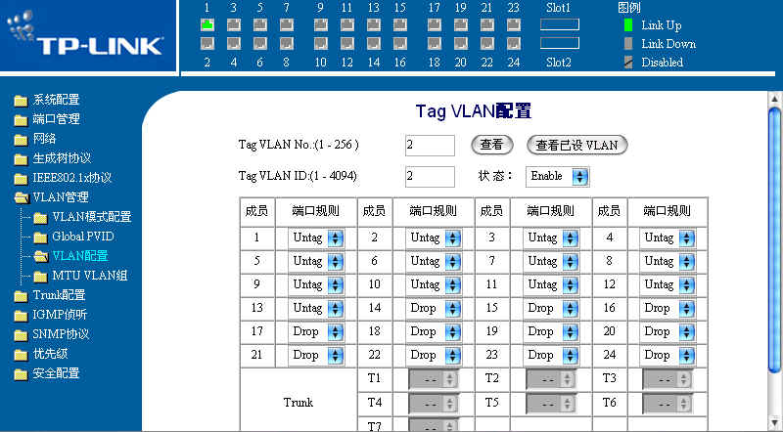
Task: Click the scrollbar down arrow
Action: 774,423
